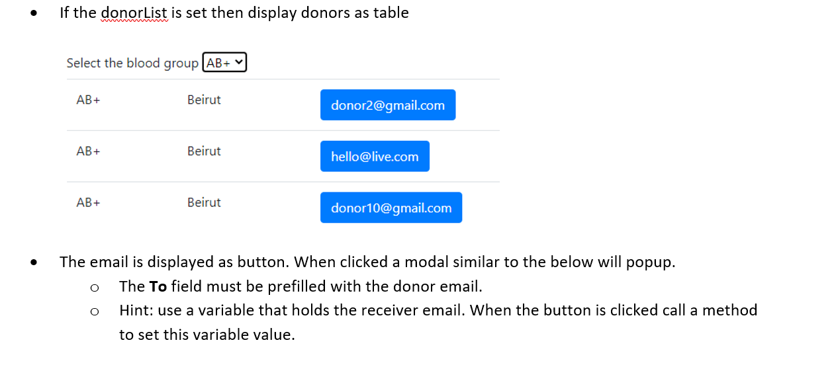Image resolution: width=836 pixels, height=365 pixels.
Task: Click the word 'Hint:' in the instructions
Action: pyautogui.click(x=136, y=310)
